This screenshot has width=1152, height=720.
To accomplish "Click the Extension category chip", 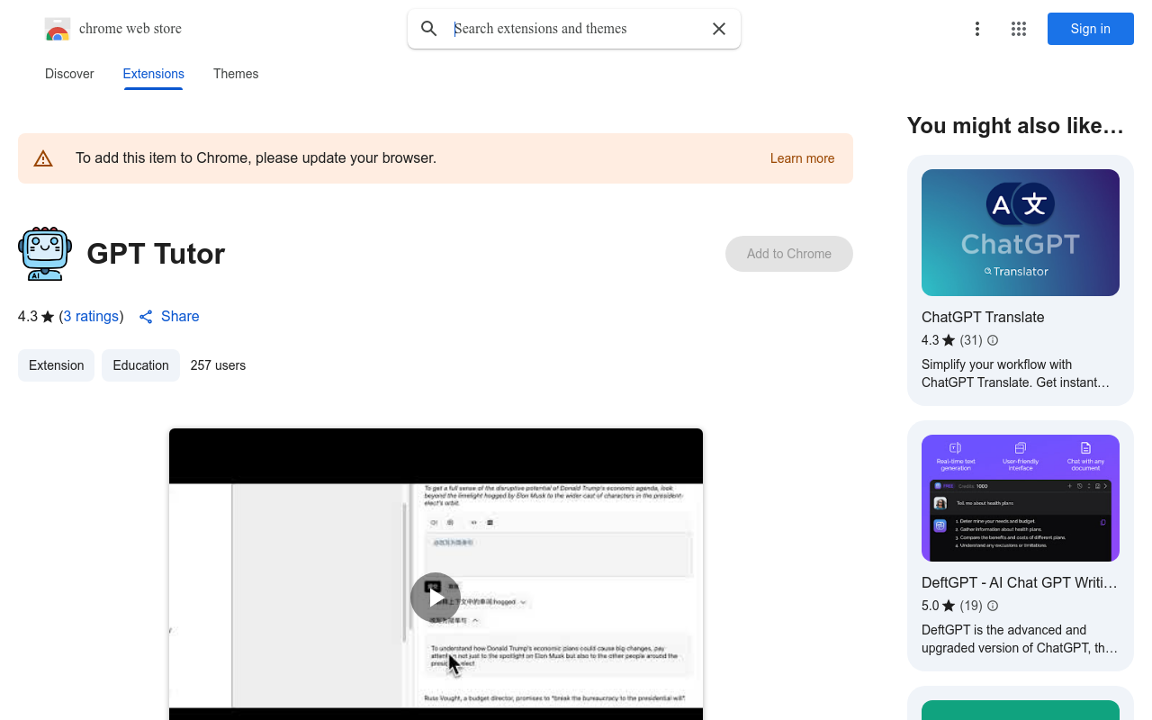I will click(x=56, y=365).
